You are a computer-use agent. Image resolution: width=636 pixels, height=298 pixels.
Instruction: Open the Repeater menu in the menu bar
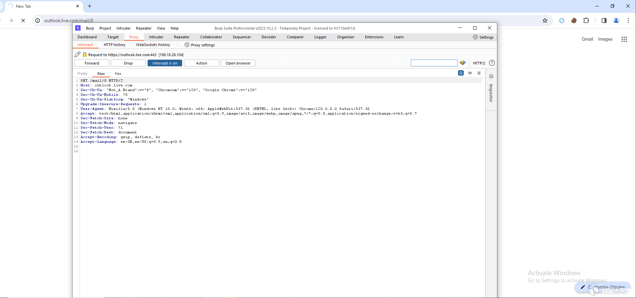pos(144,28)
